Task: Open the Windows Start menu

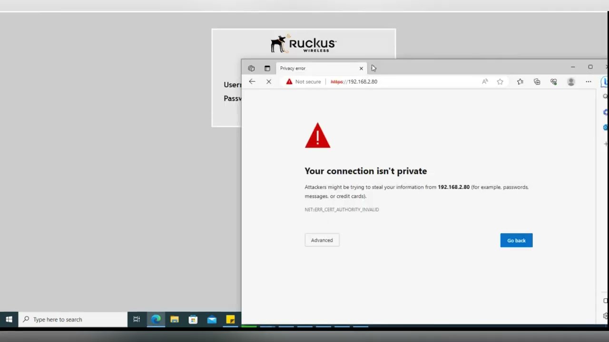Action: (x=9, y=320)
